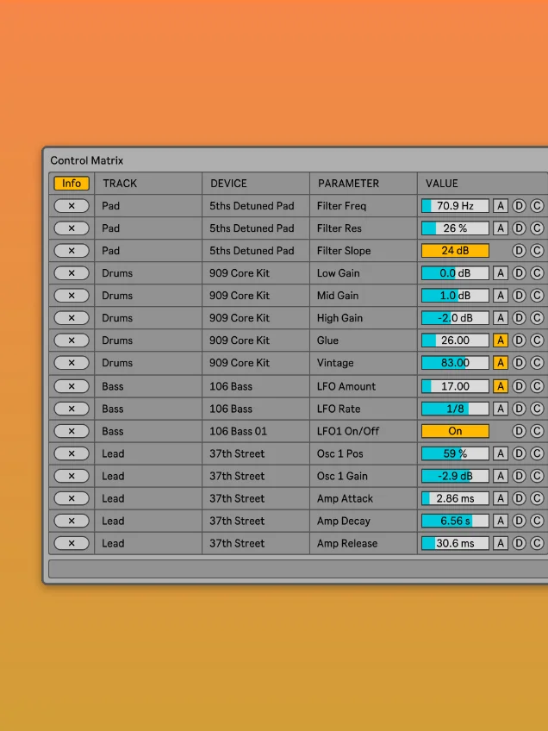The image size is (548, 731).
Task: Select the 'Glue' parameter cell
Action: click(363, 341)
